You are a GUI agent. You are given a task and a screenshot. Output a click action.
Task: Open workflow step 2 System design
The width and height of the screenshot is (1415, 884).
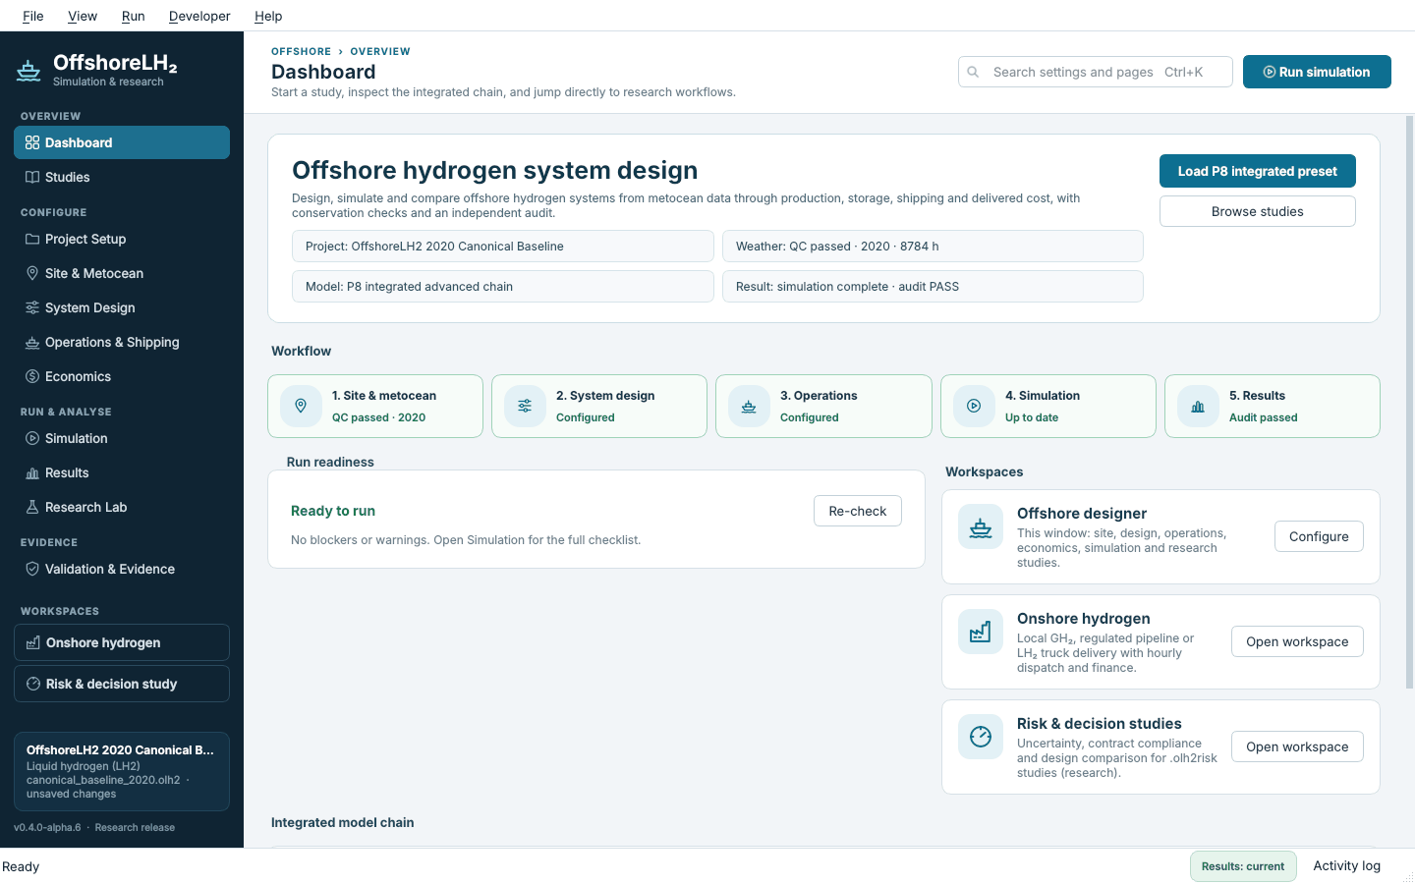599,406
